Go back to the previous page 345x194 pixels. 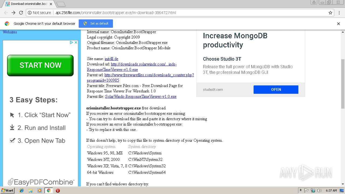[6, 13]
